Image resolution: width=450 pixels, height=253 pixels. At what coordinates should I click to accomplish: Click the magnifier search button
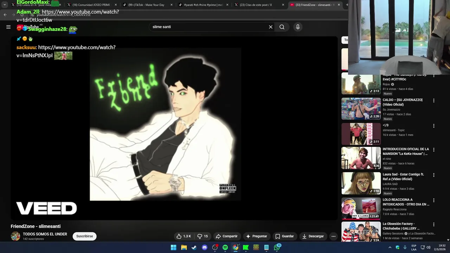[282, 27]
